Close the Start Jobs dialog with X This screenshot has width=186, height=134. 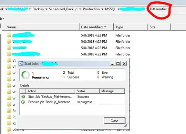(x=124, y=64)
